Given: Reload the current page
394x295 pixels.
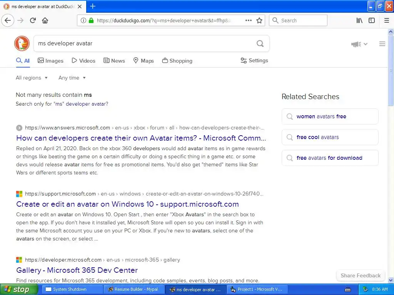Looking at the screenshot, I should [33, 20].
